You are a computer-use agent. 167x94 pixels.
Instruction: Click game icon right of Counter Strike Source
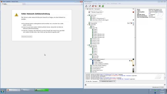click(133, 70)
